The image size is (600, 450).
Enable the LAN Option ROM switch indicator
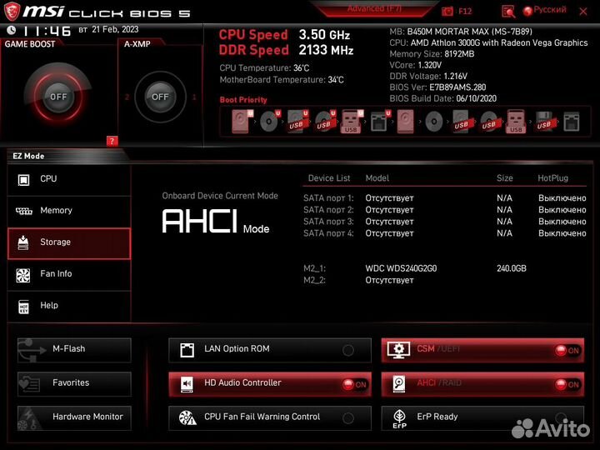[348, 350]
